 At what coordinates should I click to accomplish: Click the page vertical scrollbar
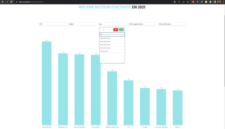click(224, 50)
